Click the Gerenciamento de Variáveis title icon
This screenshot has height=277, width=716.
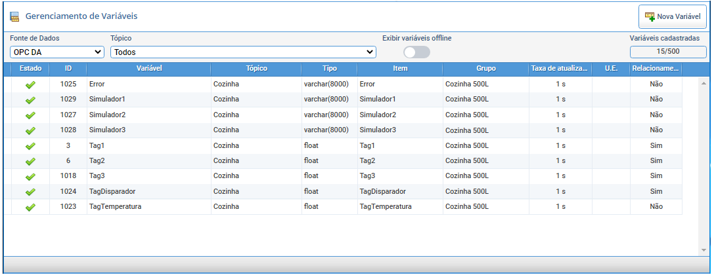pos(14,17)
